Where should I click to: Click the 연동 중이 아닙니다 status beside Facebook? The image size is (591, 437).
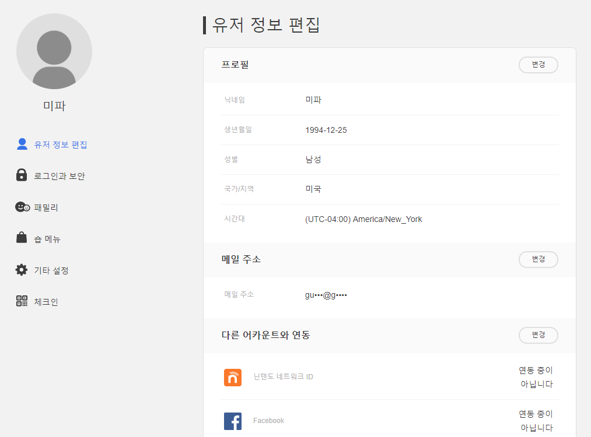(536, 421)
